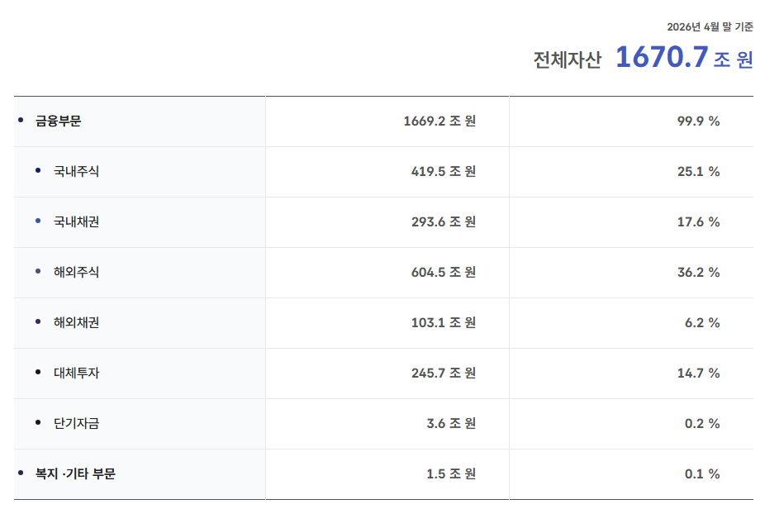Click the blue bullet beside 국내채권
Screen dimensions: 765x509
tap(38, 221)
